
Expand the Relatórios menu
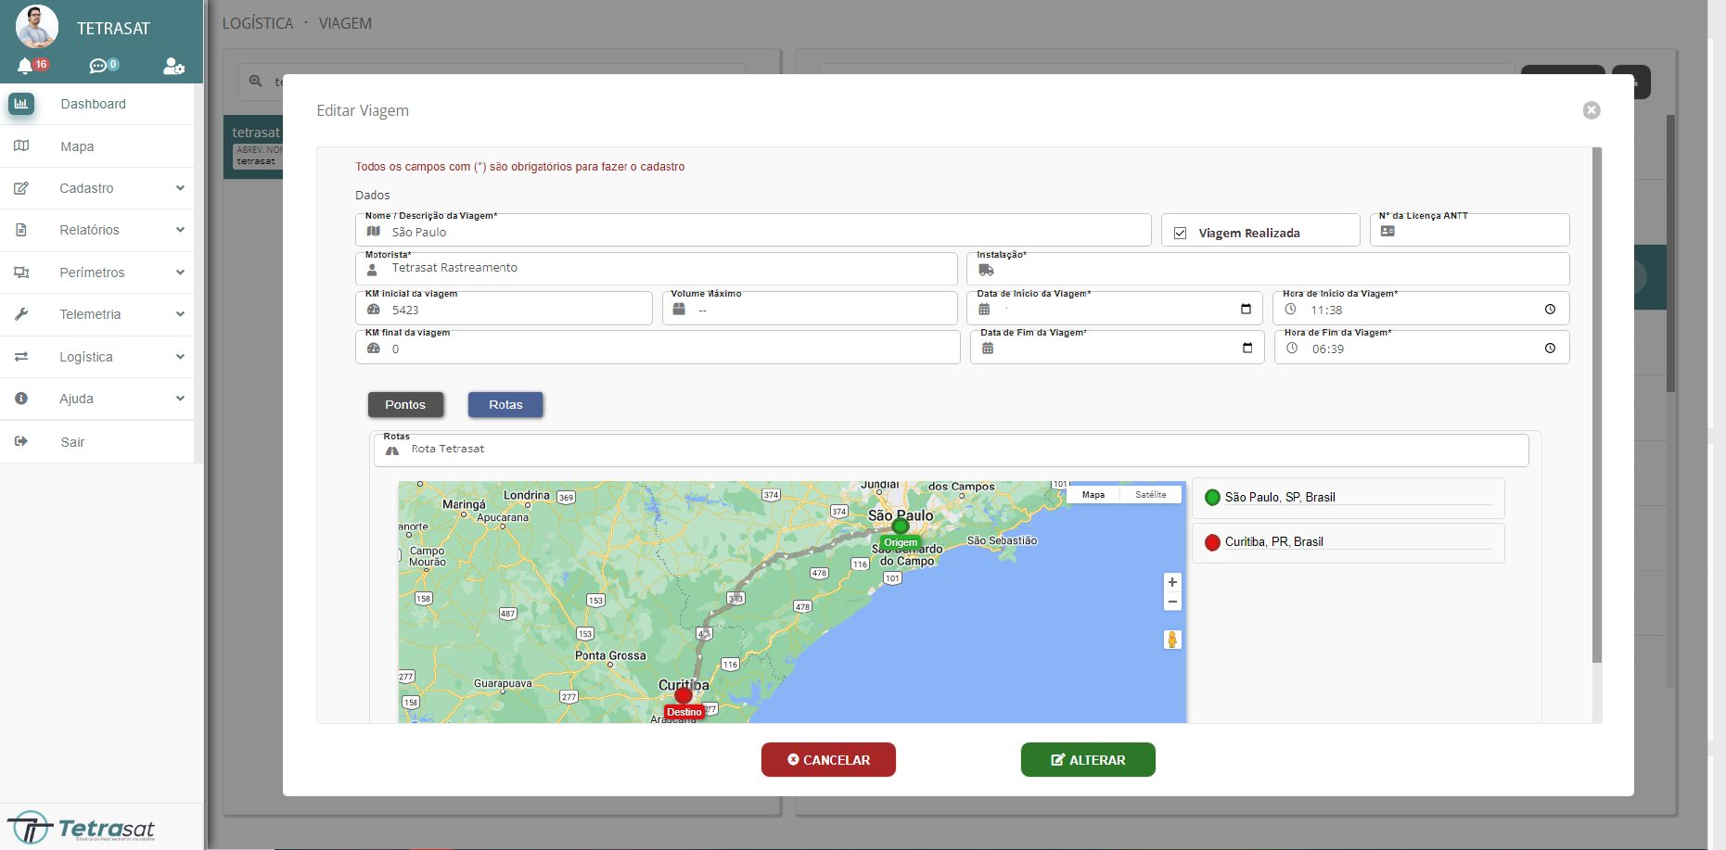(x=97, y=230)
